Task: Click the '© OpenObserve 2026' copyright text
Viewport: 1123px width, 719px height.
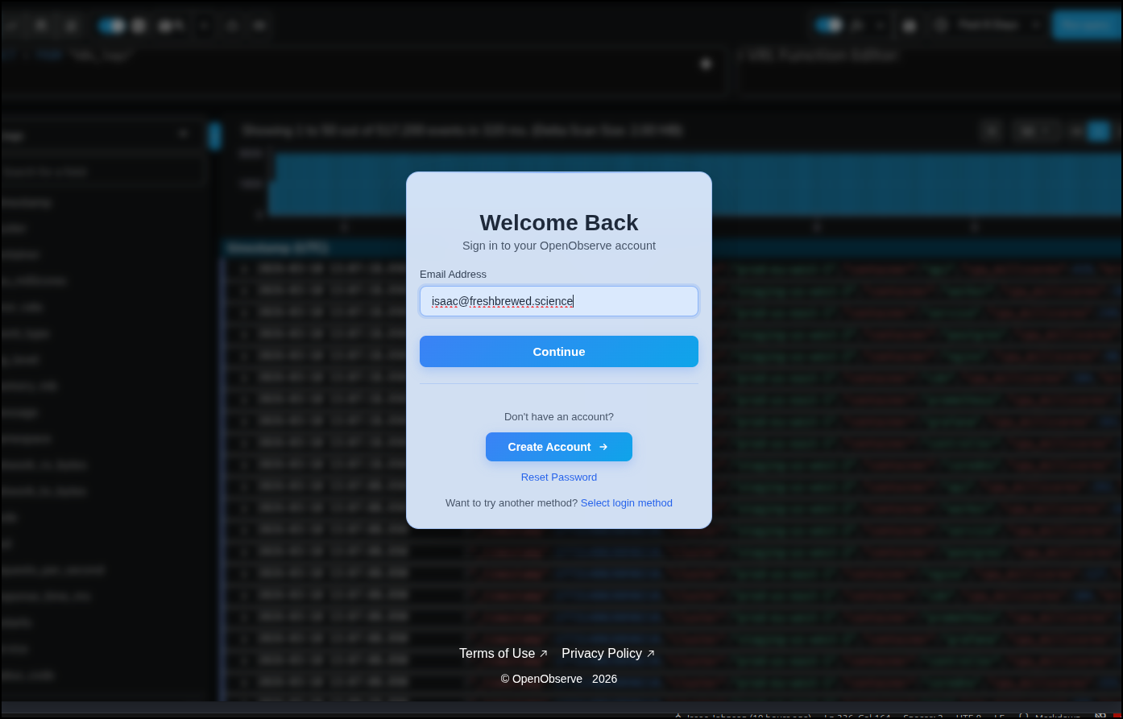Action: tap(559, 679)
